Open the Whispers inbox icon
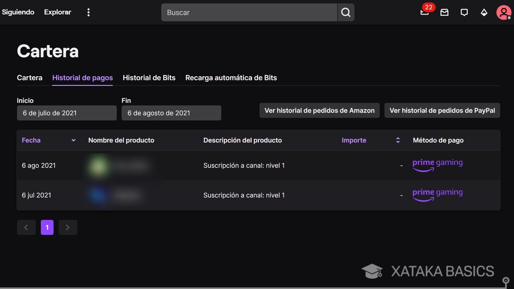 [444, 12]
